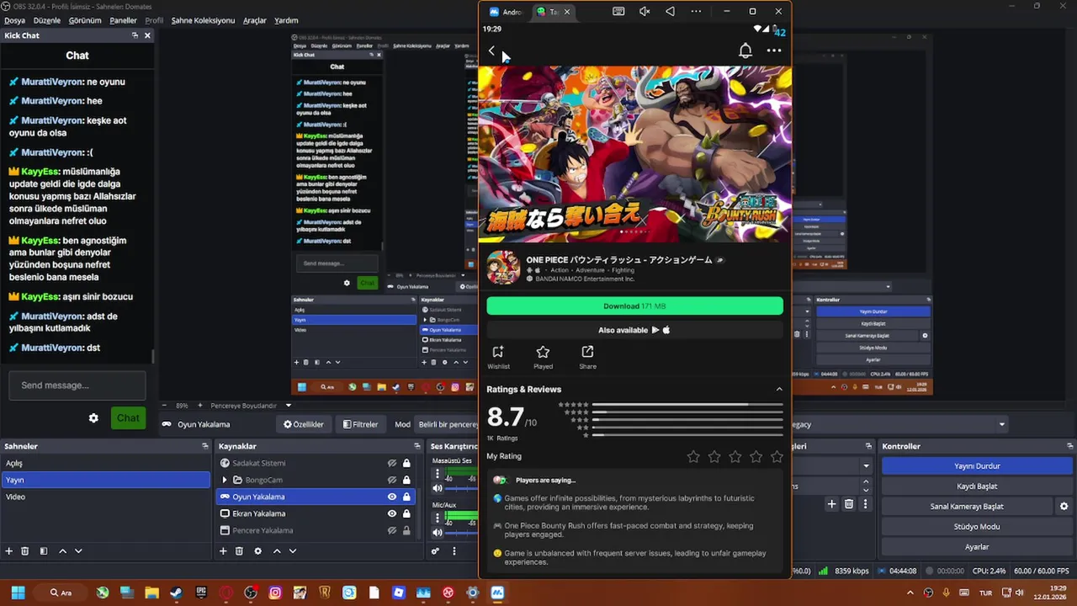1077x606 pixels.
Task: Undock the Kick Chat panel
Action: [x=135, y=35]
